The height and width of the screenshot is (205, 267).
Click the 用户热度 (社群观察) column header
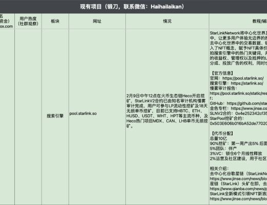(28, 21)
